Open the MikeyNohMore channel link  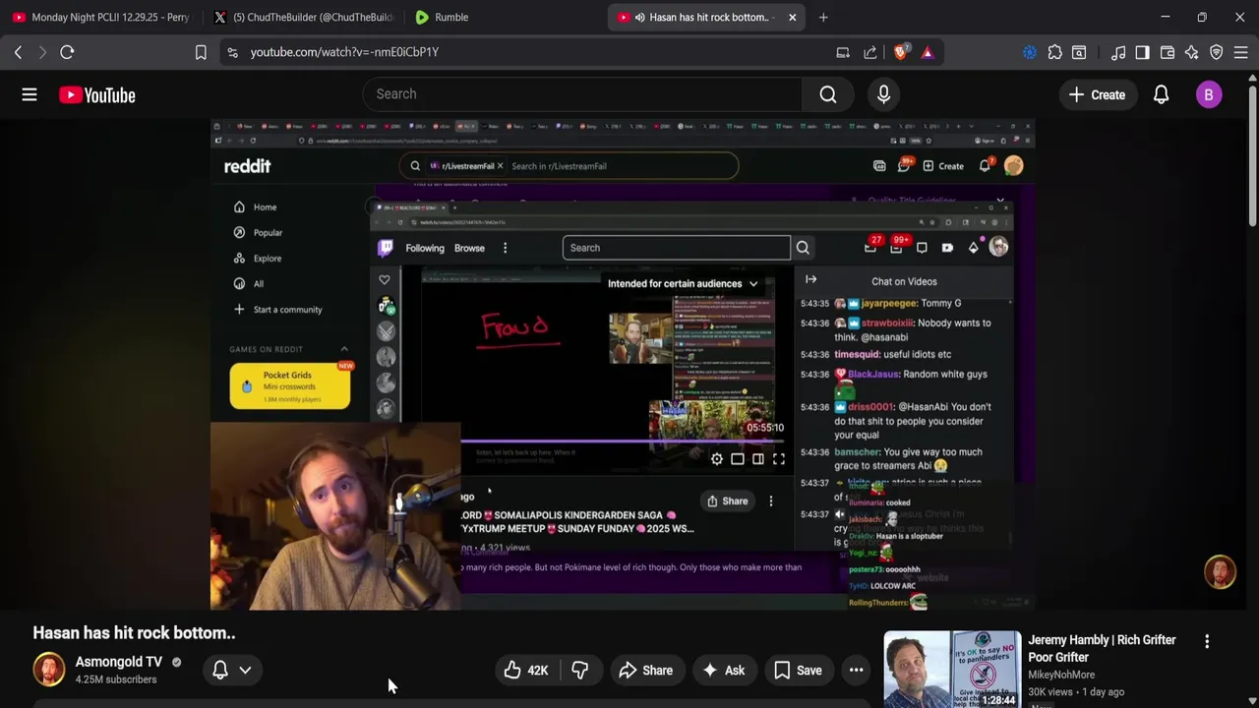1061,675
